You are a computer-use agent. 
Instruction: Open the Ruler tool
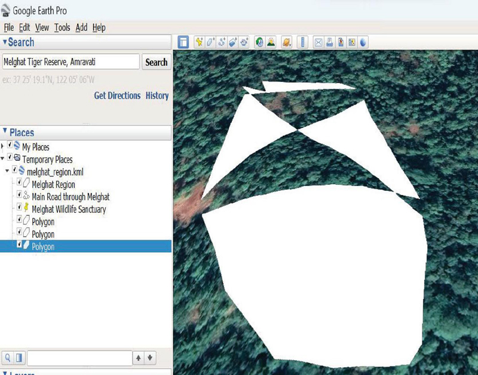[302, 42]
